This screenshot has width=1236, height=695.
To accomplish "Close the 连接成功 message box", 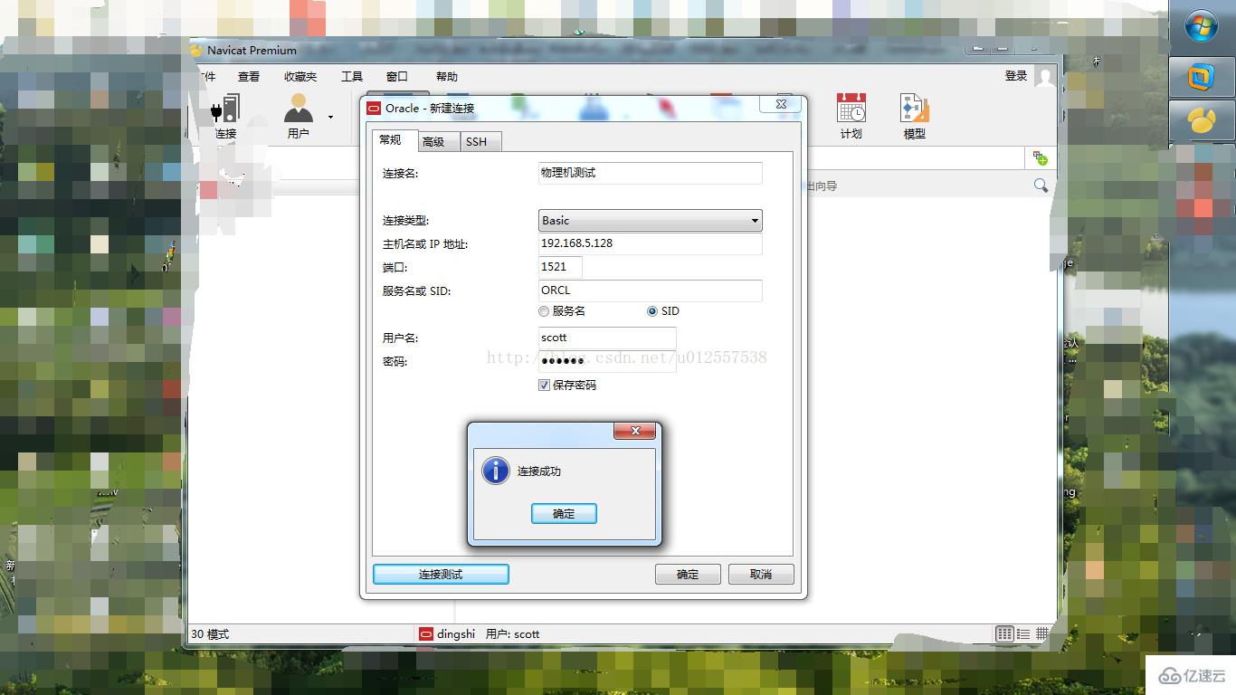I will [634, 431].
